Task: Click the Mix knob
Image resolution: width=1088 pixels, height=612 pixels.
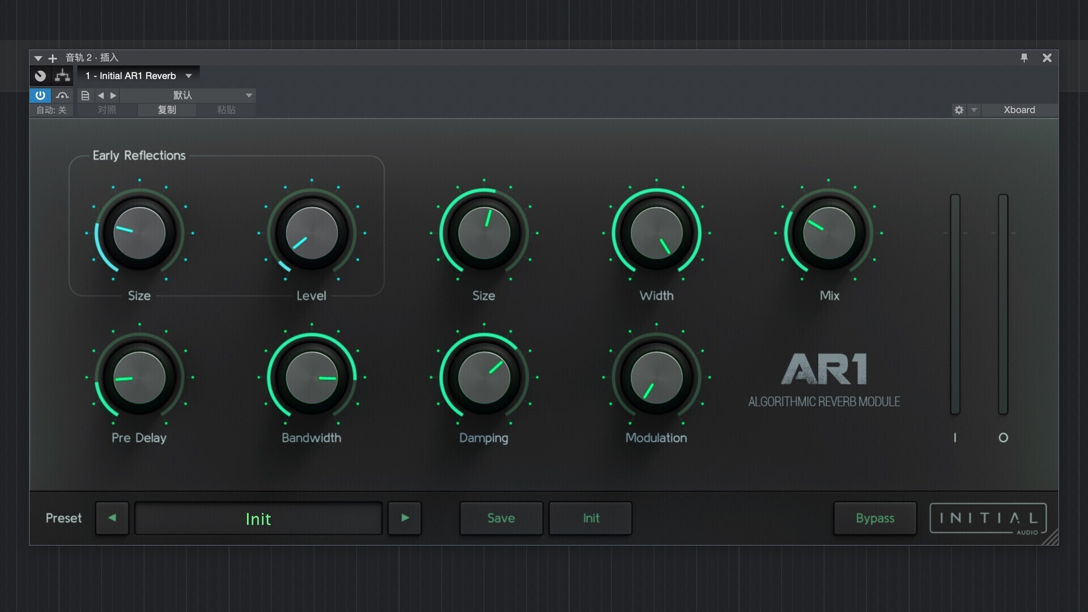Action: pos(829,233)
